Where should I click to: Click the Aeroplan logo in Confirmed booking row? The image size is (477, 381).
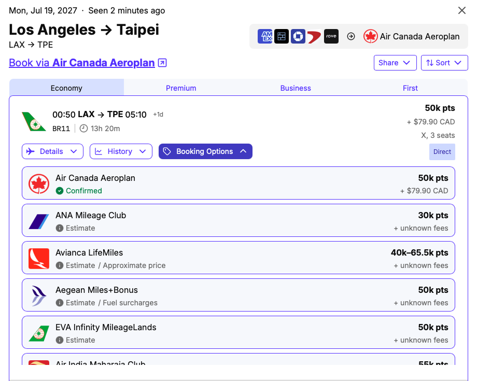click(x=39, y=184)
